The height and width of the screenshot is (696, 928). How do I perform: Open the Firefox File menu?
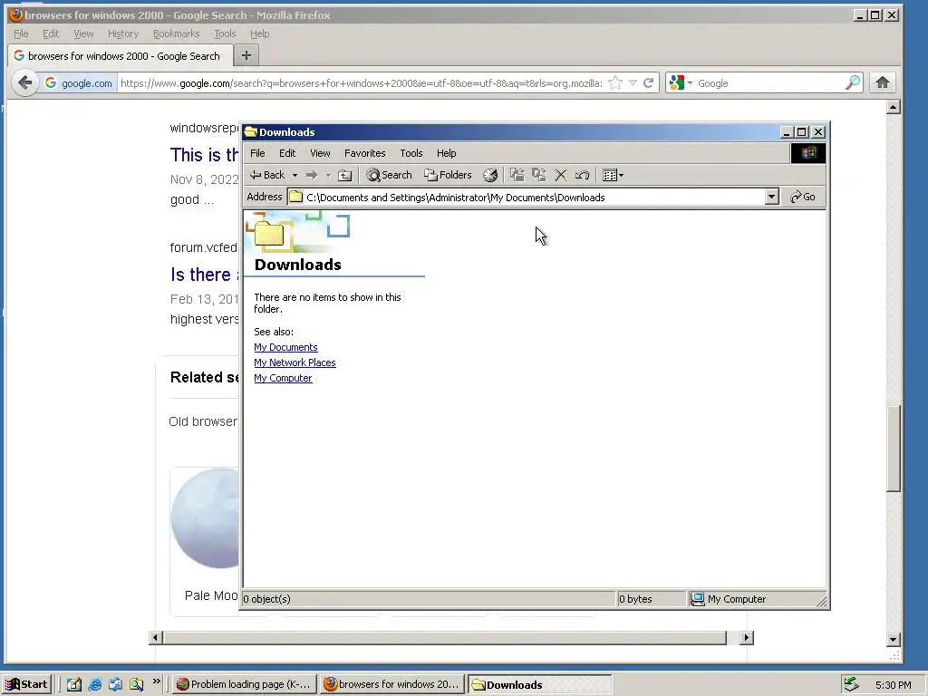coord(21,34)
